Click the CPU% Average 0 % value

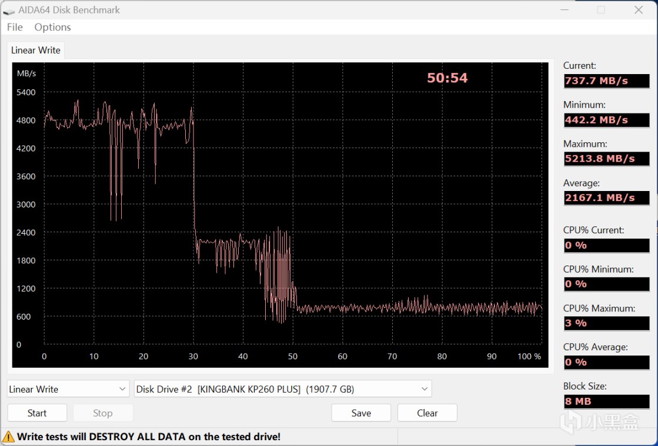click(x=606, y=362)
